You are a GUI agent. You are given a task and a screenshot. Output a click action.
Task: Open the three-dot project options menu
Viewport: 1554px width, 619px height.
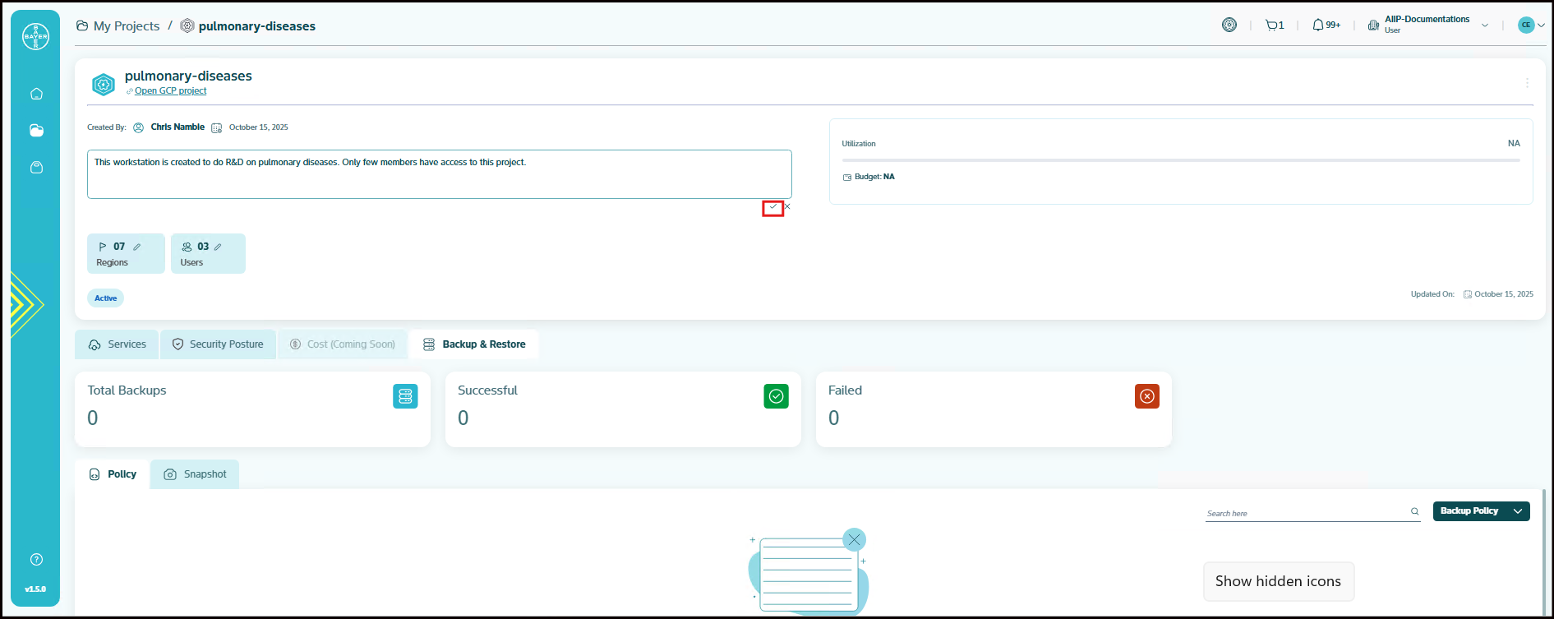coord(1527,83)
